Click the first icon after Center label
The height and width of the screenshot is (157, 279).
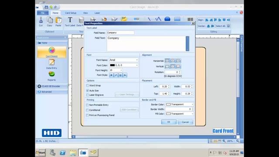pos(208,26)
